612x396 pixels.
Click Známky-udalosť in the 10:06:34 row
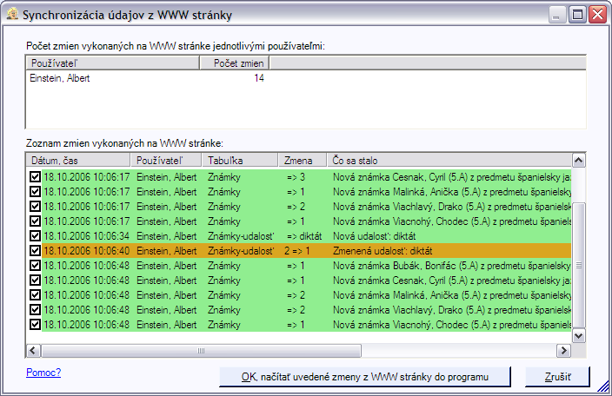point(241,236)
